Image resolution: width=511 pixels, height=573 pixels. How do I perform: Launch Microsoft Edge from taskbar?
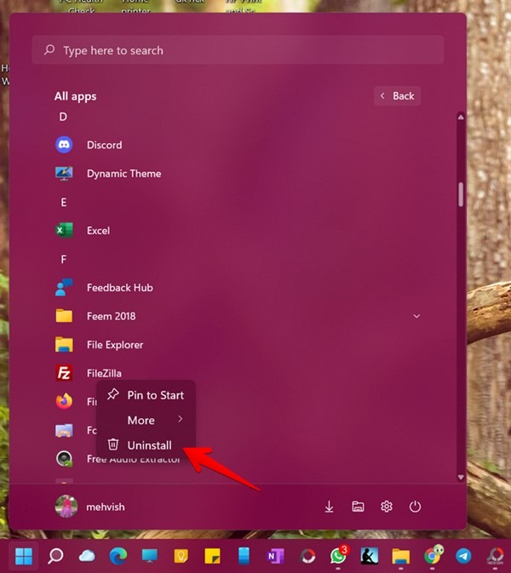point(118,556)
